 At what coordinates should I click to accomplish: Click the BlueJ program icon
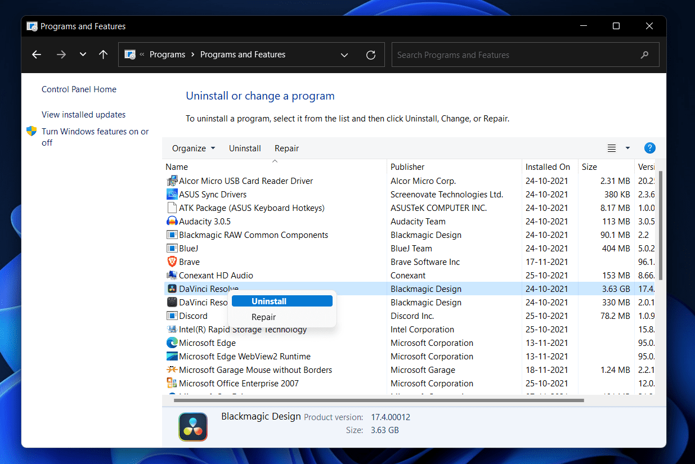pos(172,249)
